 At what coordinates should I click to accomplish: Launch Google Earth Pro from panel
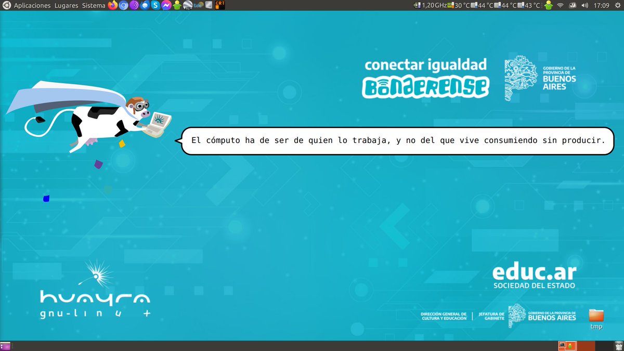(188, 6)
